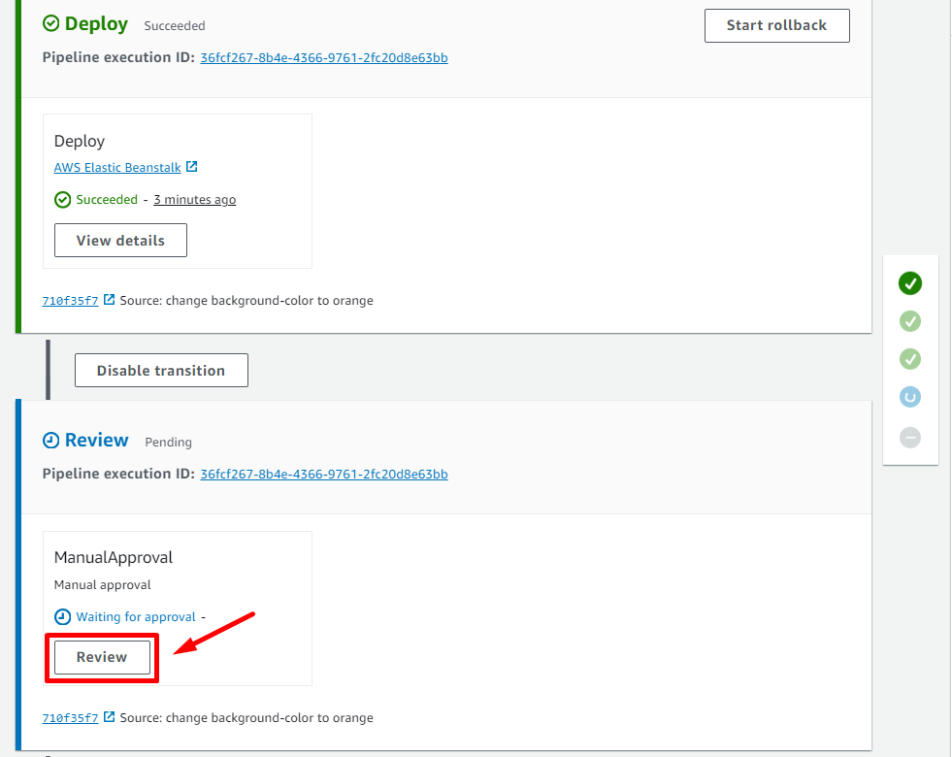Image resolution: width=952 pixels, height=757 pixels.
Task: Click the Waiting for approval clock icon
Action: tap(63, 617)
